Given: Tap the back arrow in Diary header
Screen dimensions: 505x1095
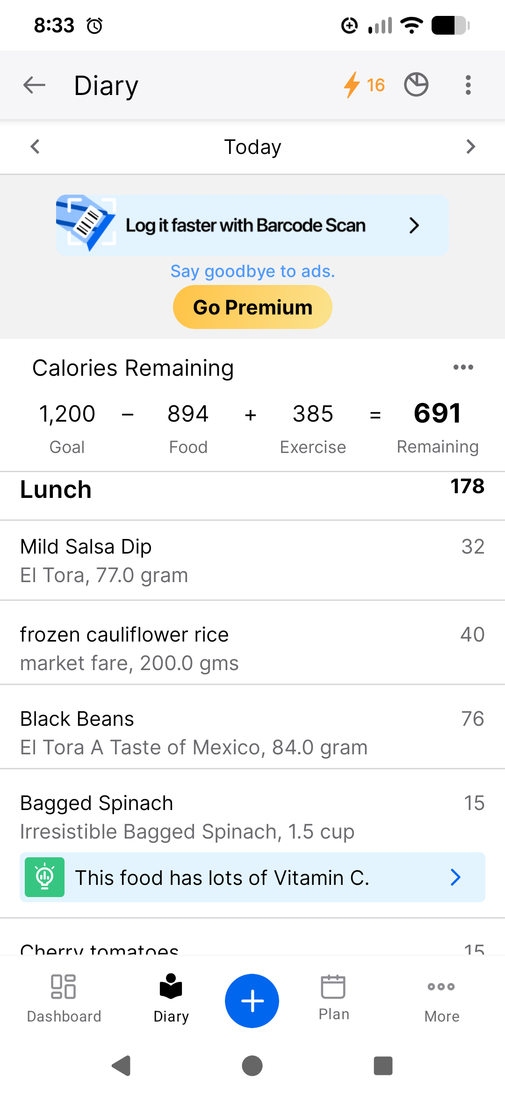Looking at the screenshot, I should point(34,85).
